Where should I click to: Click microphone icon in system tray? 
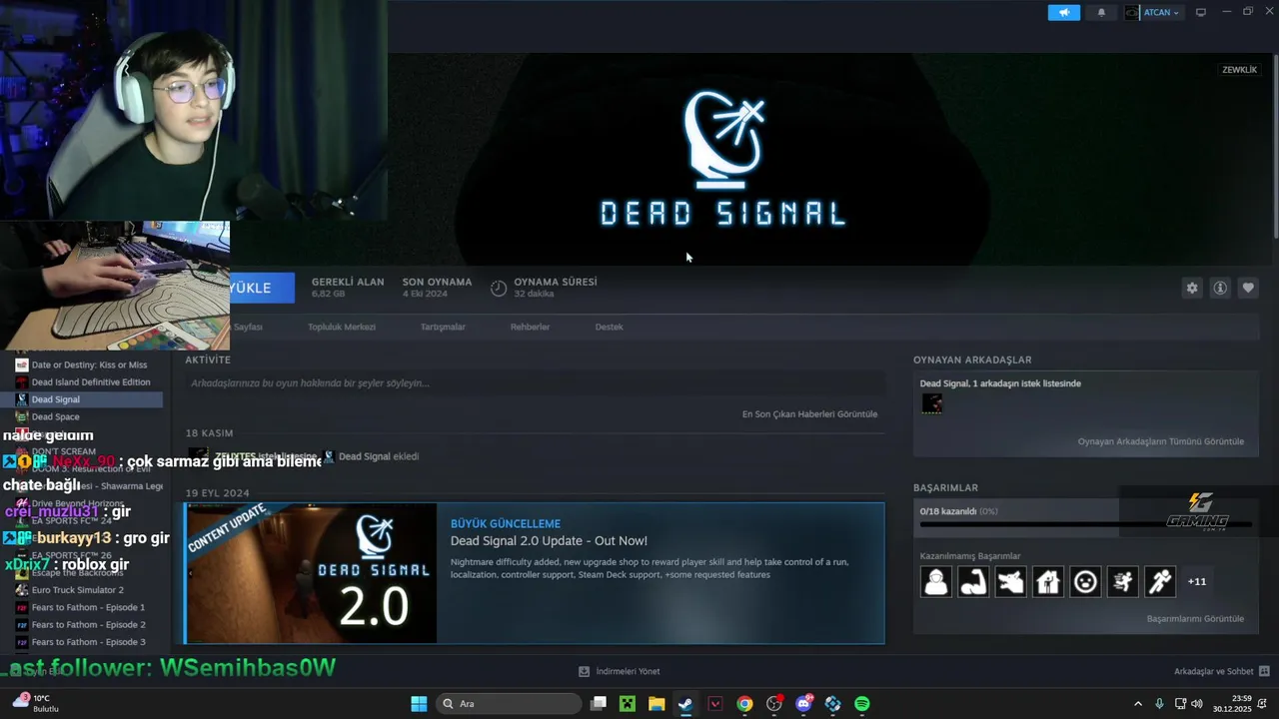pos(1159,703)
